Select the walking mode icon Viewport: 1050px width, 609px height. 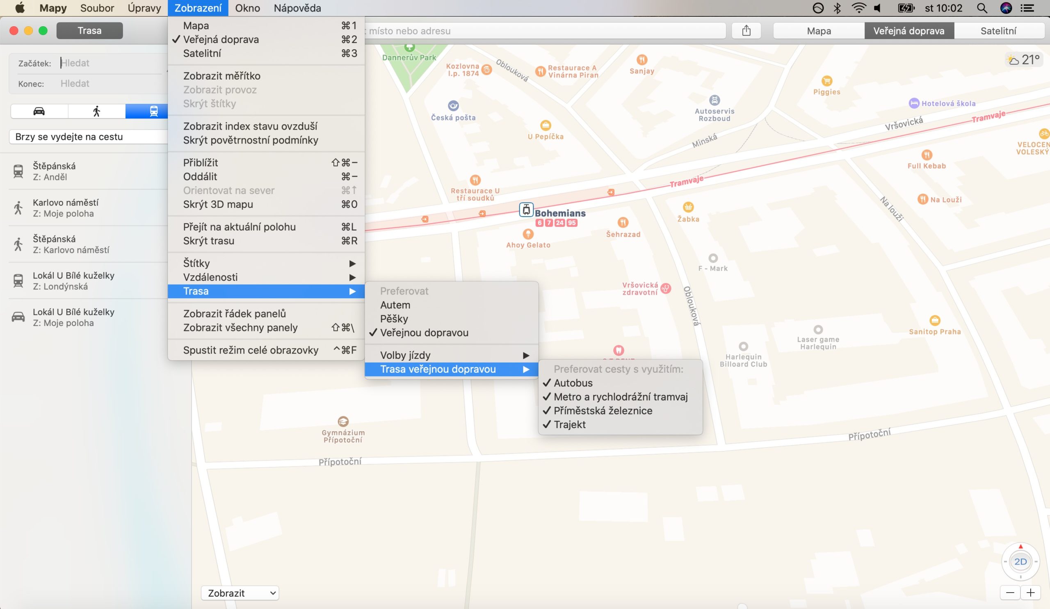click(x=97, y=111)
